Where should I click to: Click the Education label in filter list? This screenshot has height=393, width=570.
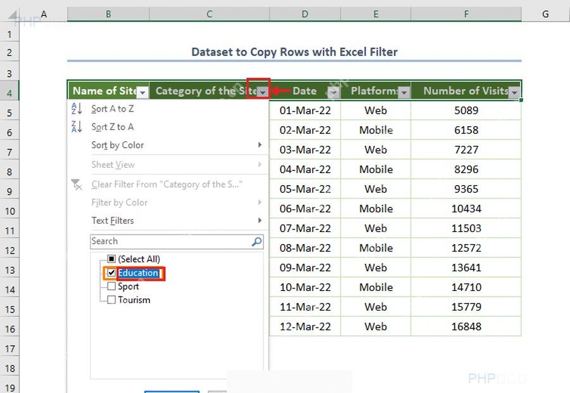138,273
